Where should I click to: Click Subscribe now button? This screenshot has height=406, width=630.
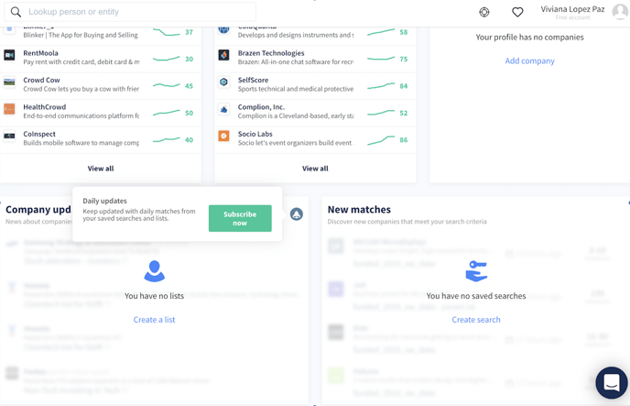click(240, 218)
